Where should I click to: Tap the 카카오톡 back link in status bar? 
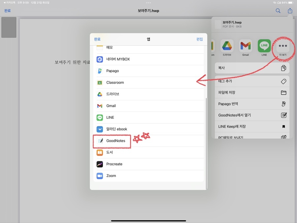(10, 3)
